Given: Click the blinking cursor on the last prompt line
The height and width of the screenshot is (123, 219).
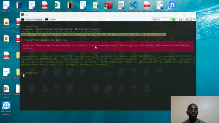Looking at the screenshot, I should pos(24,76).
